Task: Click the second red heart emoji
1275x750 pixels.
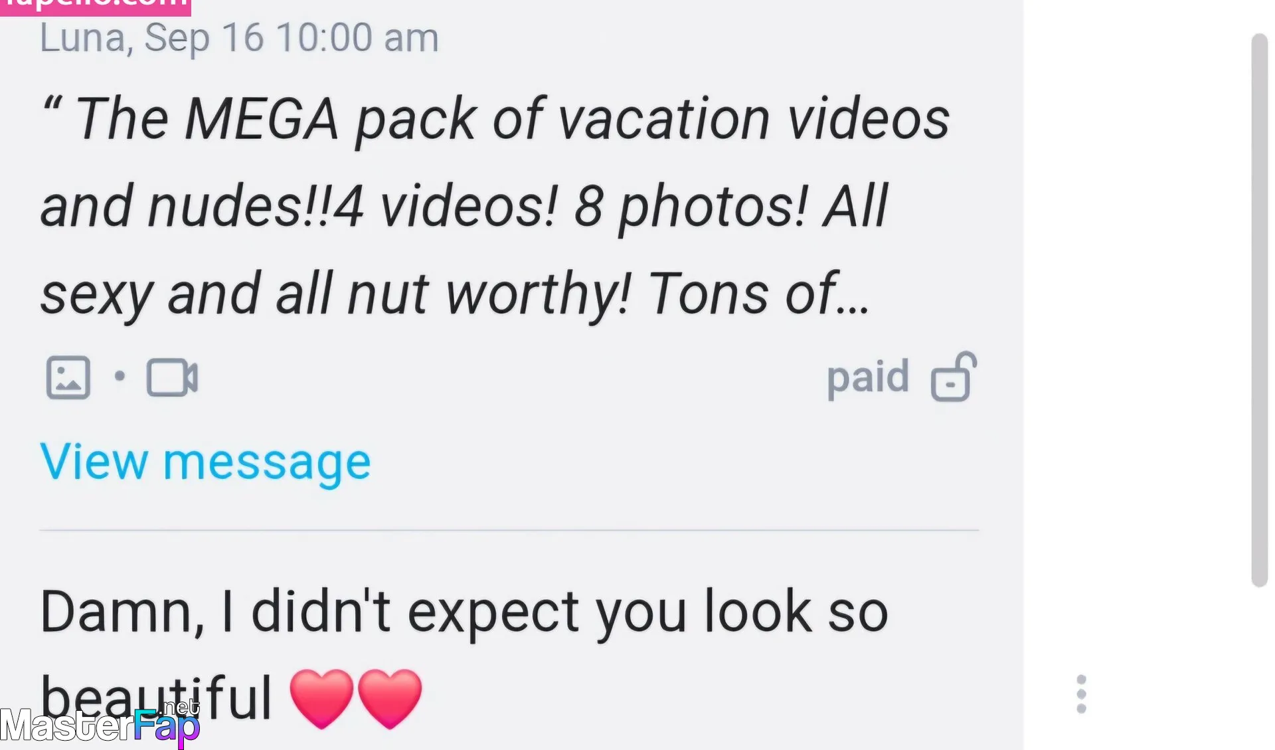Action: (390, 698)
